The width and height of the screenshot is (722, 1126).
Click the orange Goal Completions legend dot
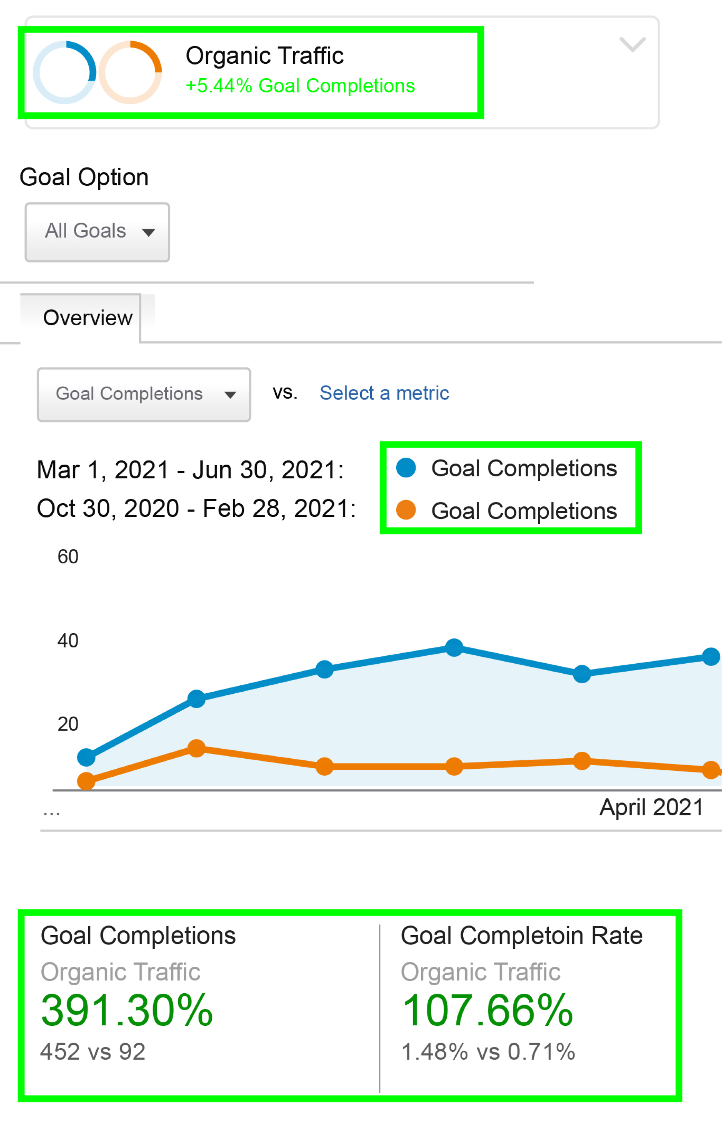pyautogui.click(x=406, y=510)
